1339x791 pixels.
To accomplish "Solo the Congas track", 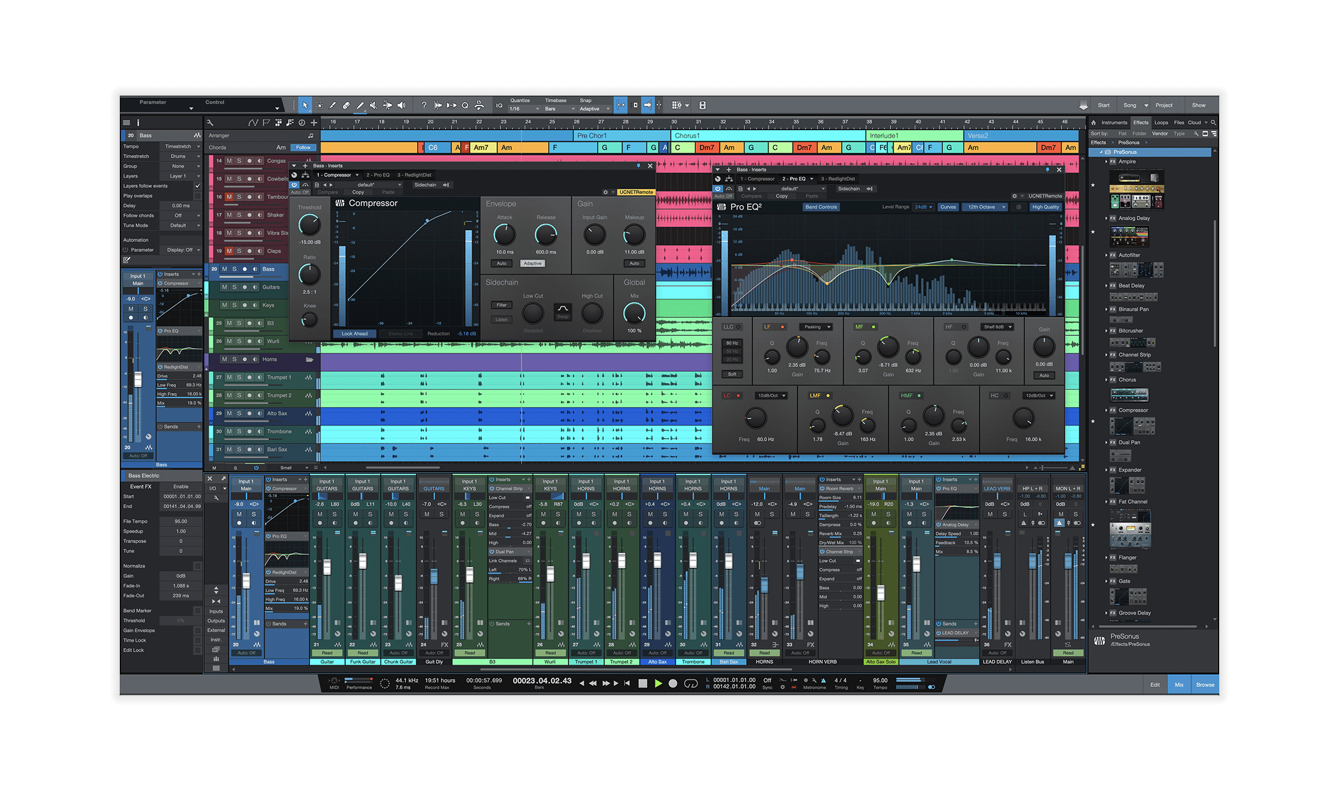I will (239, 161).
